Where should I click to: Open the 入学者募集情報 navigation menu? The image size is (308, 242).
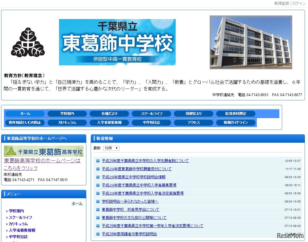(x=109, y=123)
